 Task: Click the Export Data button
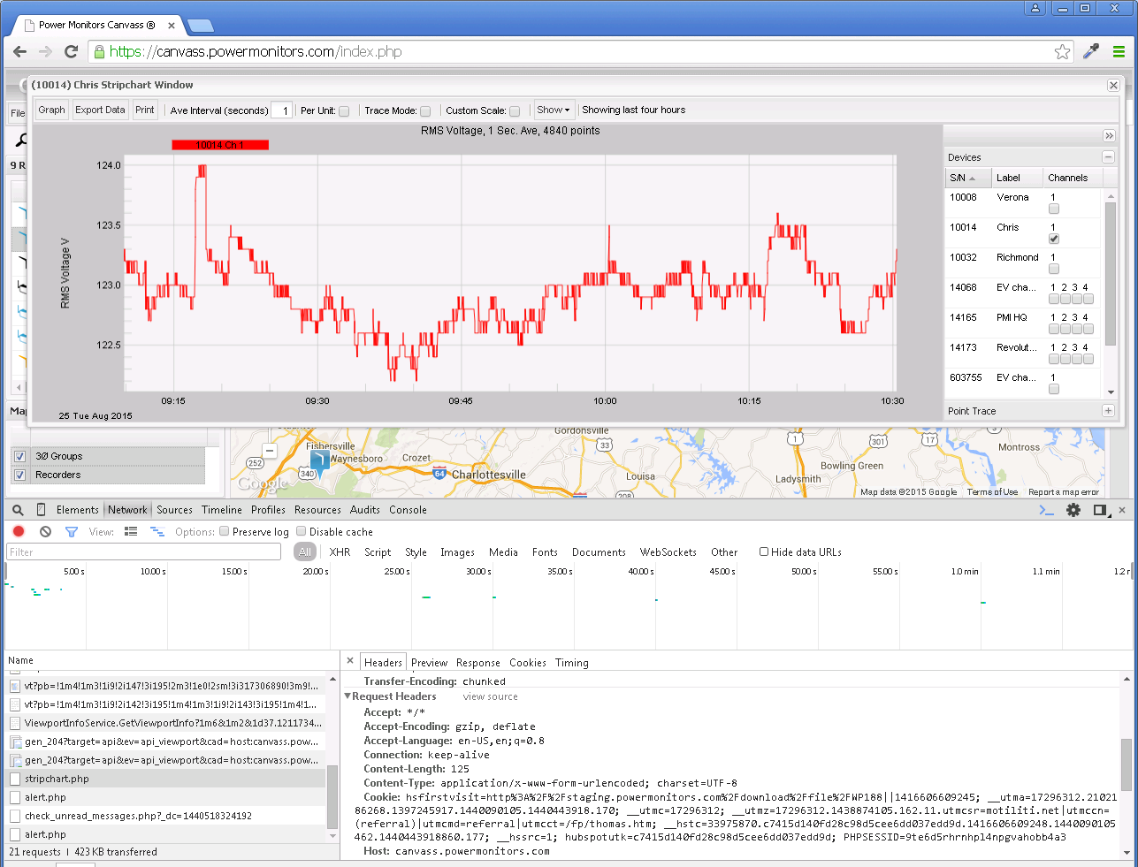click(99, 110)
